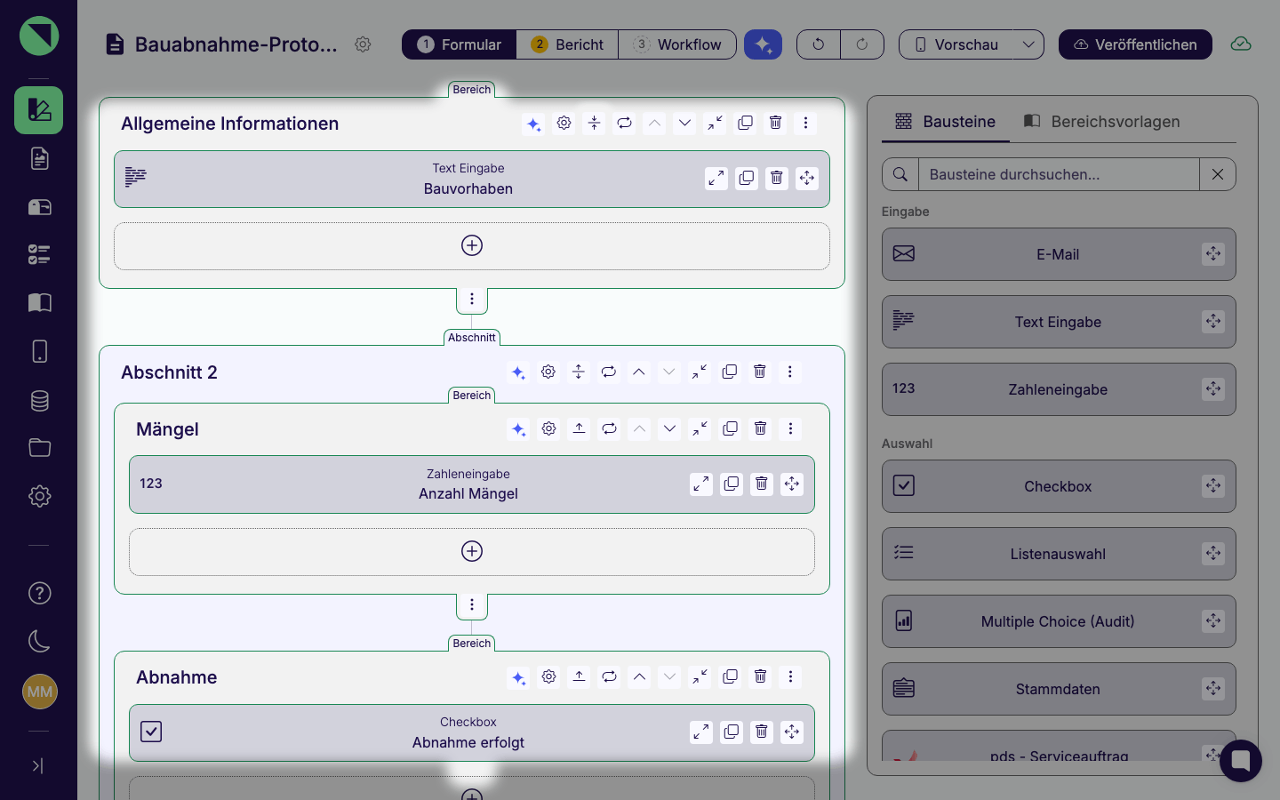This screenshot has height=800, width=1280.
Task: Switch to the Bericht step tab
Action: pos(567,44)
